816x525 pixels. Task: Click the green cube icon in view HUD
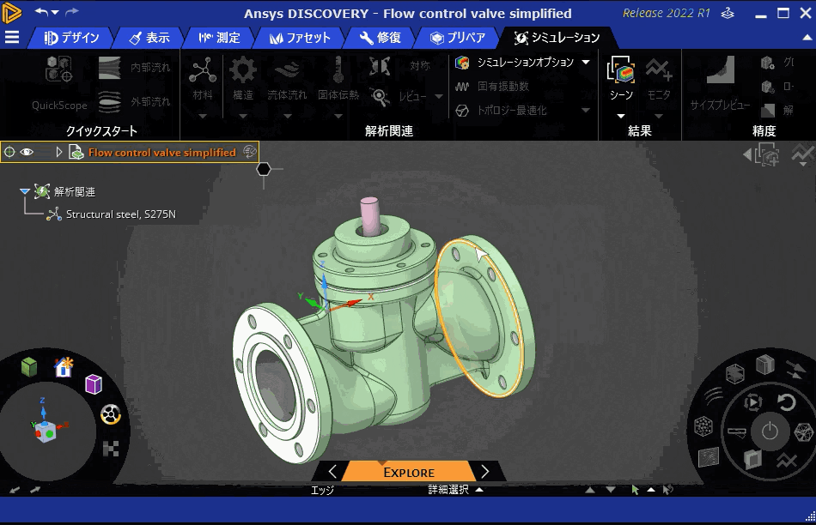[29, 366]
